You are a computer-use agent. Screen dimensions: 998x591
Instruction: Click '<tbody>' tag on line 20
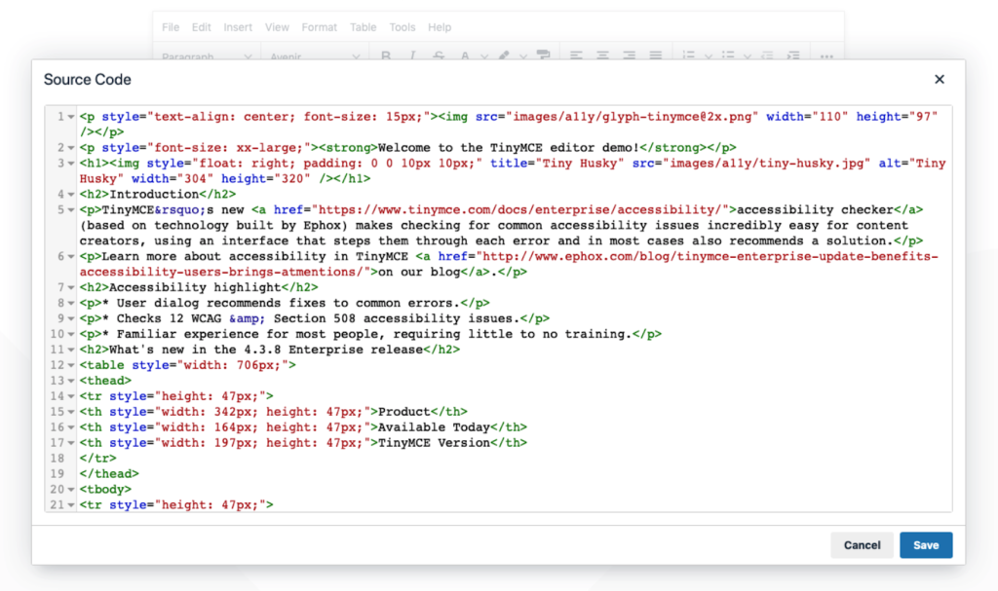(x=105, y=489)
